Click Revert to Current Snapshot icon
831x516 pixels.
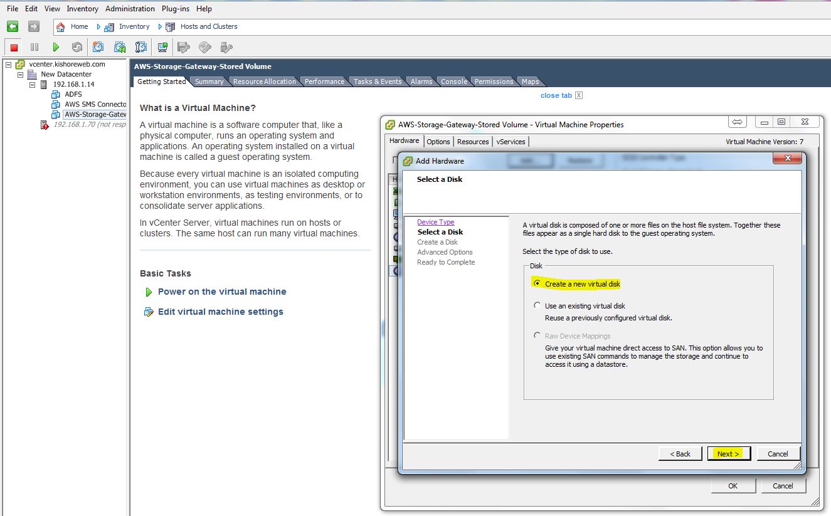120,47
